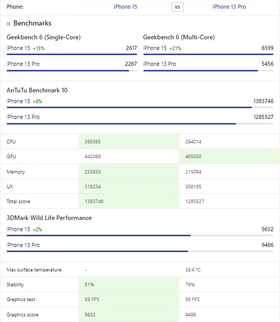Click the CPU row label
This screenshot has width=280, height=322.
11,142
